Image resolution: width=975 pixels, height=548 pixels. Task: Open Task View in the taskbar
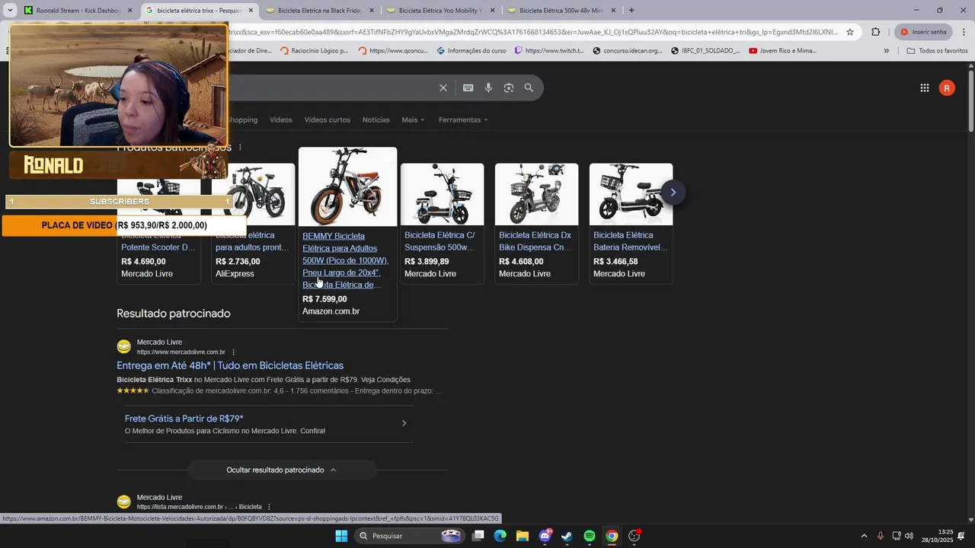[x=478, y=536]
